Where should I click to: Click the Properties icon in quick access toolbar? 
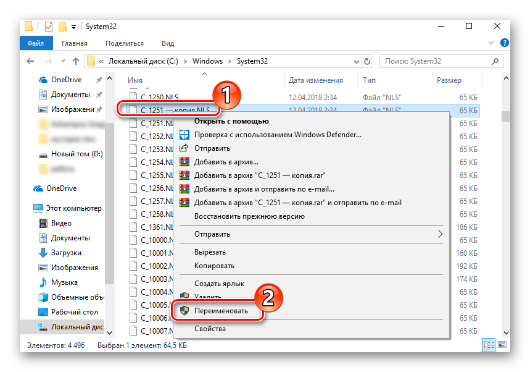[x=48, y=27]
